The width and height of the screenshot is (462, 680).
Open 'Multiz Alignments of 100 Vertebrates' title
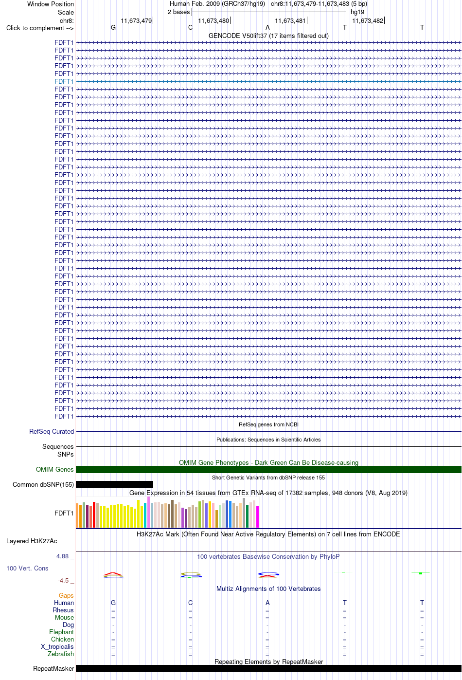tap(268, 588)
